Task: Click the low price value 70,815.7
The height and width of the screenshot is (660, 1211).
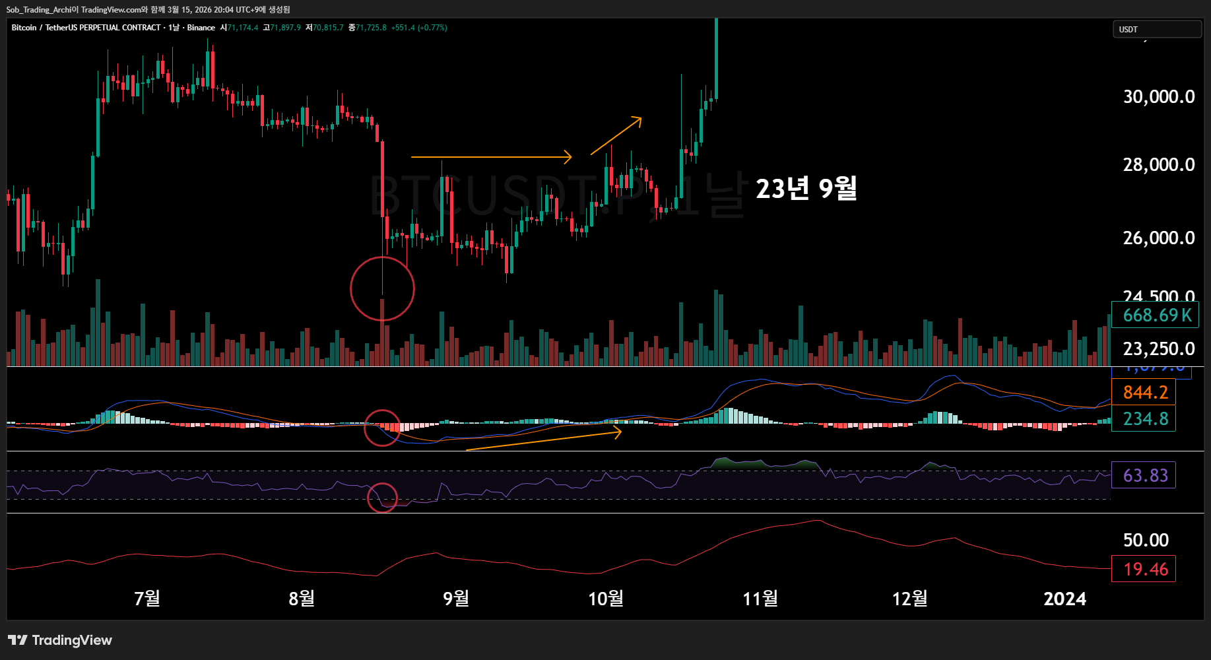Action: coord(328,28)
